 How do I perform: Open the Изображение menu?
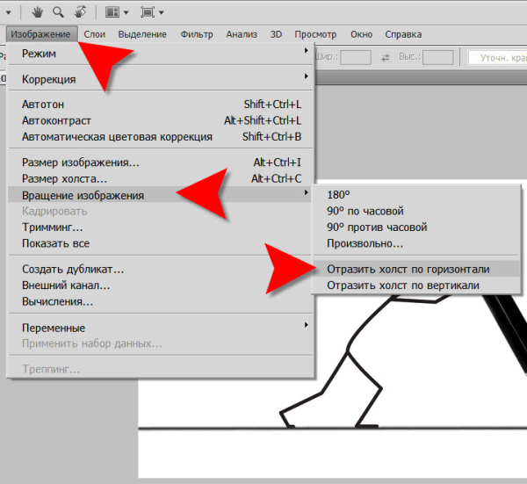(x=40, y=34)
